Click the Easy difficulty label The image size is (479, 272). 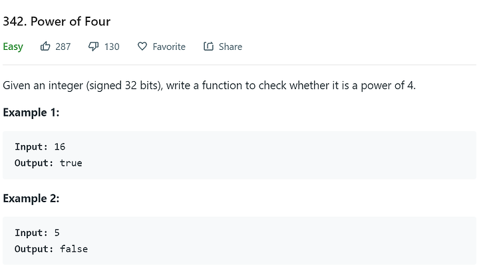tap(13, 47)
